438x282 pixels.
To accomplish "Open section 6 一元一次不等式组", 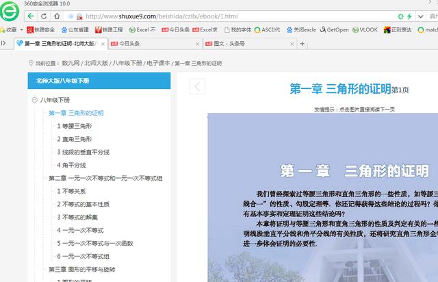I will [83, 256].
